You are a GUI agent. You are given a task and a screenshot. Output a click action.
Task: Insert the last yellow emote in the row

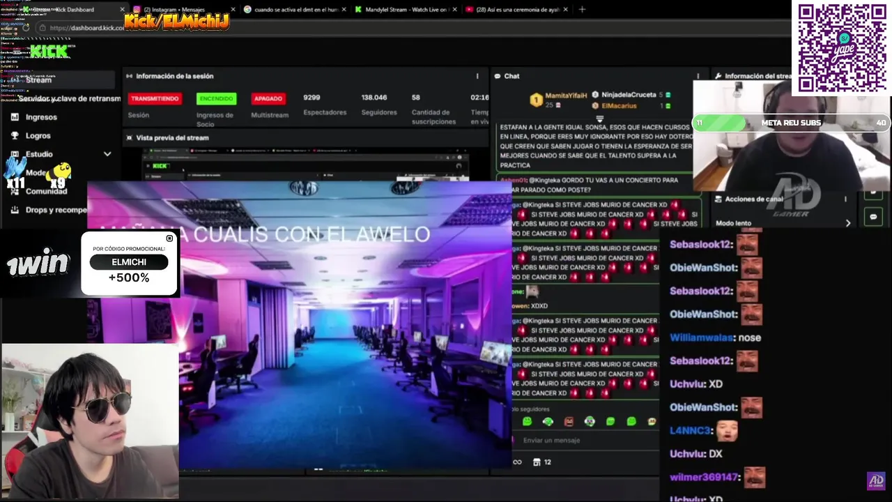pos(652,421)
